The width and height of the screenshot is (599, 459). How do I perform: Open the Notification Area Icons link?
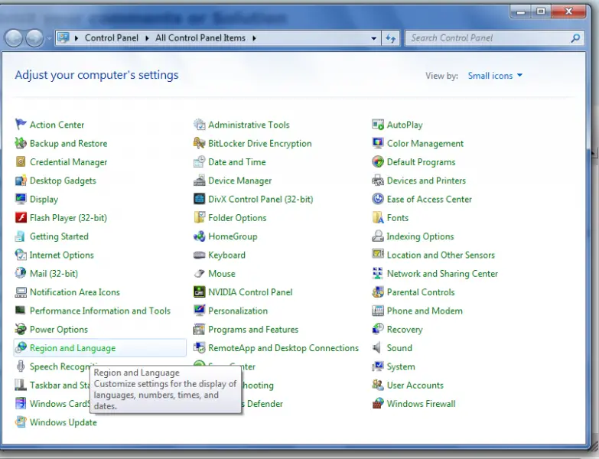point(75,292)
